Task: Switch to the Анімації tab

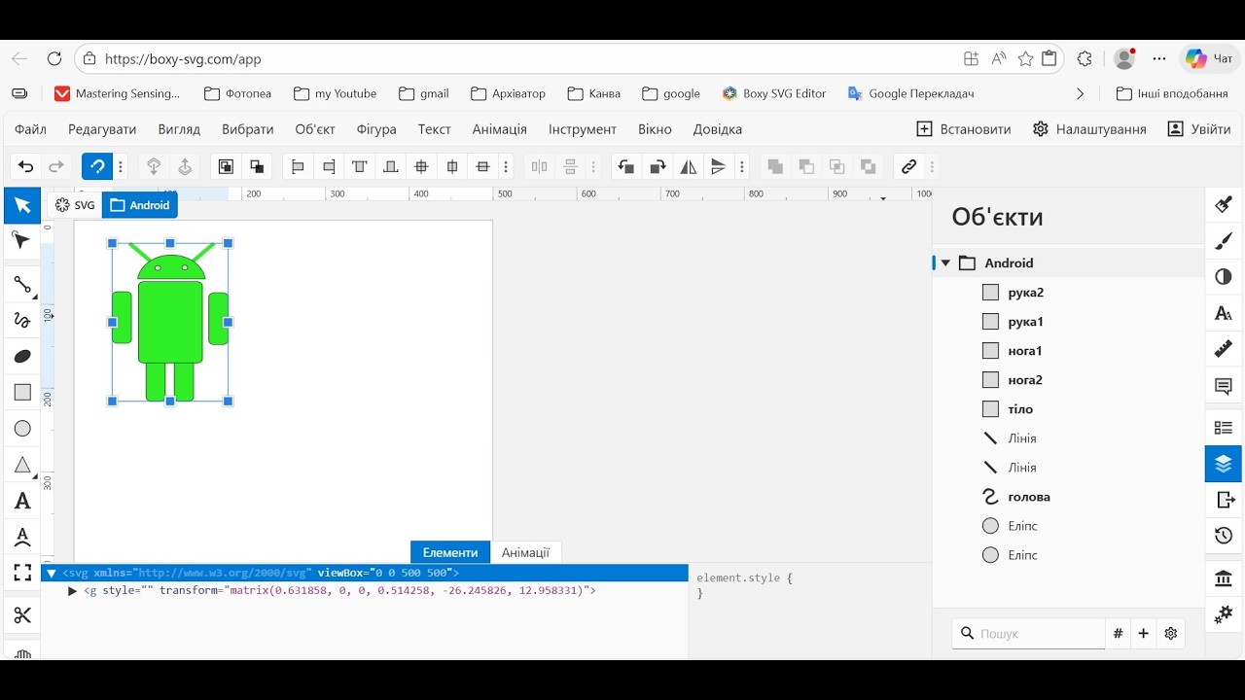Action: pyautogui.click(x=525, y=552)
